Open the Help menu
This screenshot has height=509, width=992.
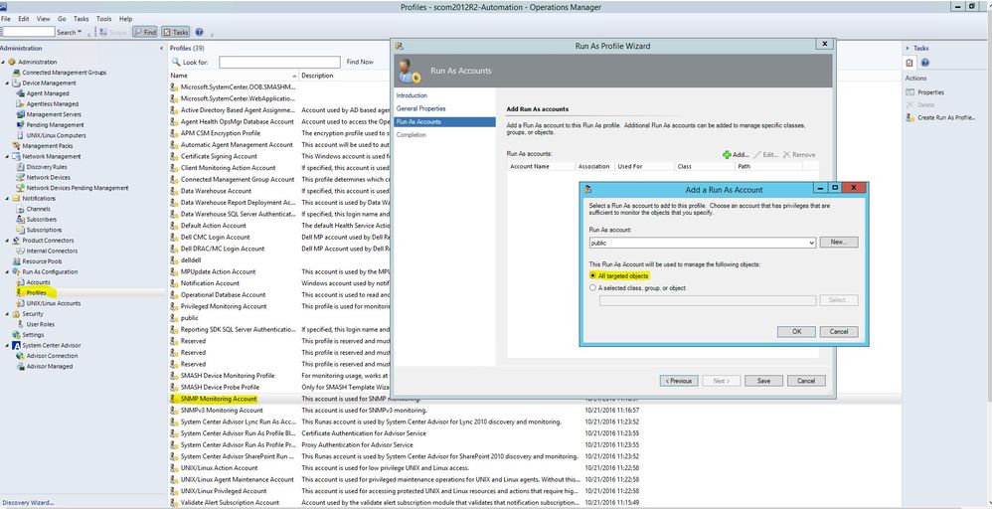pos(126,19)
